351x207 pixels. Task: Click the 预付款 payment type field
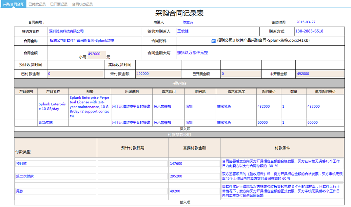(x=56, y=163)
